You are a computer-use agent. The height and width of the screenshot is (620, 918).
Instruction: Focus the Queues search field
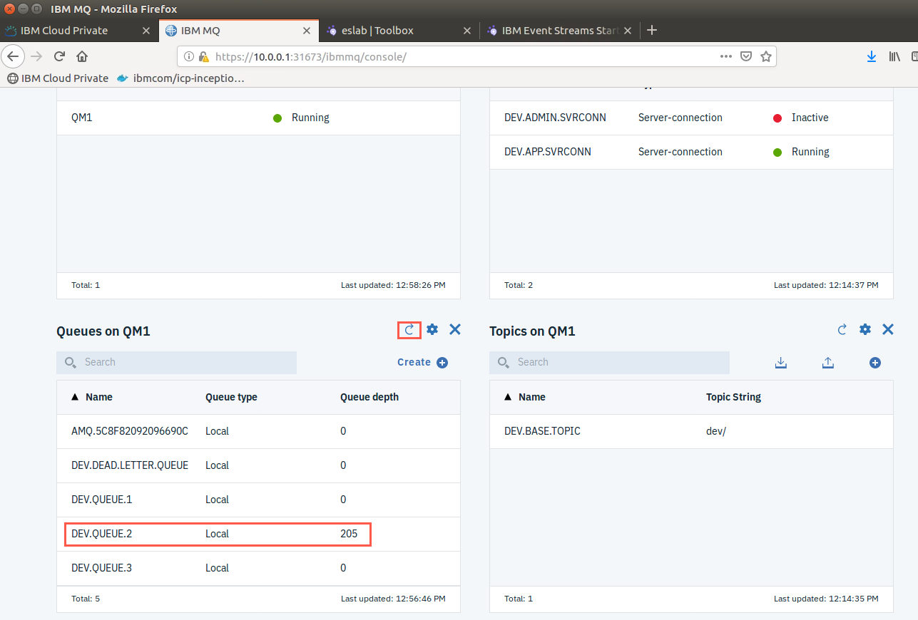177,362
